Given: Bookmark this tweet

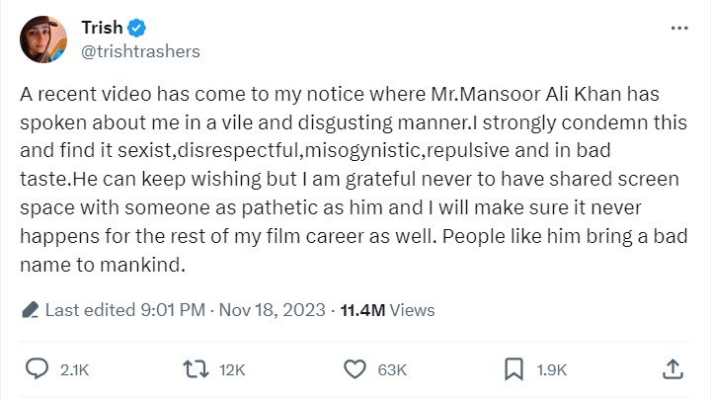Looking at the screenshot, I should coord(514,369).
